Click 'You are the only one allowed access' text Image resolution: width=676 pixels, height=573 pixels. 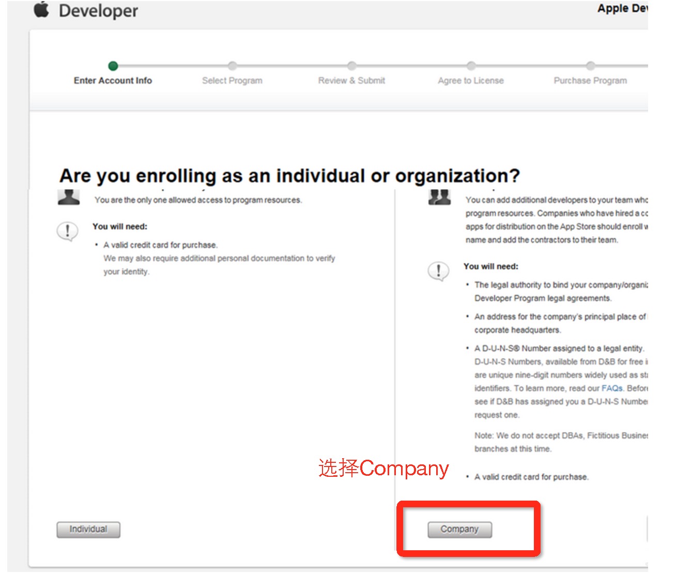(x=198, y=200)
